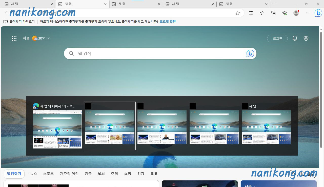Expand the weather forecast chevron next to 30°C

(48, 38)
